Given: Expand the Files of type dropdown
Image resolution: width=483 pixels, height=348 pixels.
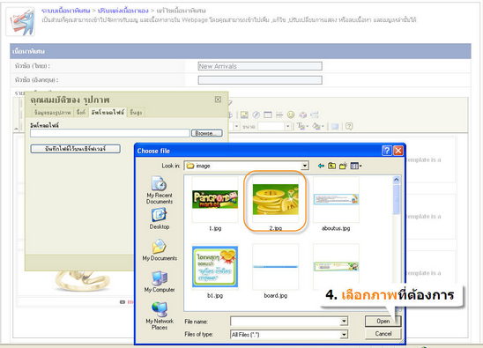Looking at the screenshot, I should tap(344, 334).
